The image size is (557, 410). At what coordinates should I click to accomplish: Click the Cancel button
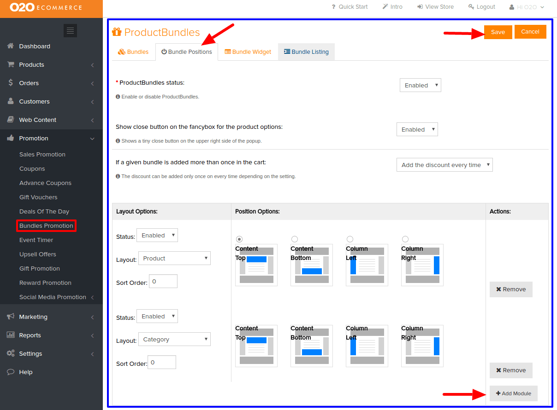tap(530, 31)
